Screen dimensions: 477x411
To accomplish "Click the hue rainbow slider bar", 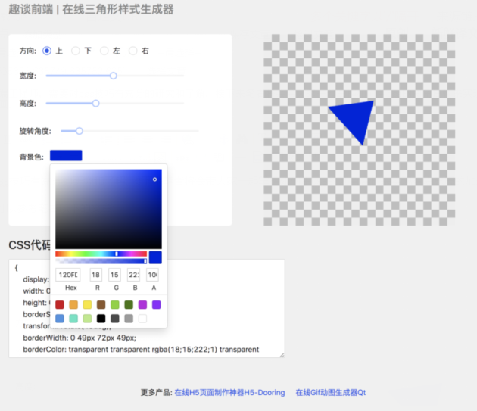I will click(101, 254).
